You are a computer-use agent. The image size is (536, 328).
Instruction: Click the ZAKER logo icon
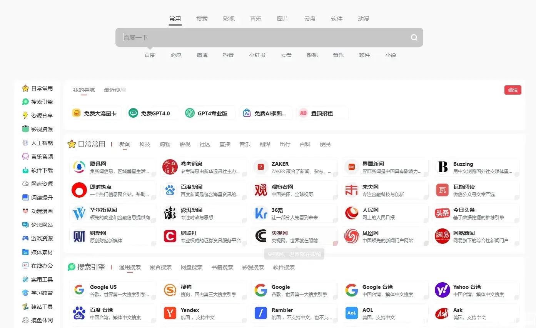coord(261,167)
